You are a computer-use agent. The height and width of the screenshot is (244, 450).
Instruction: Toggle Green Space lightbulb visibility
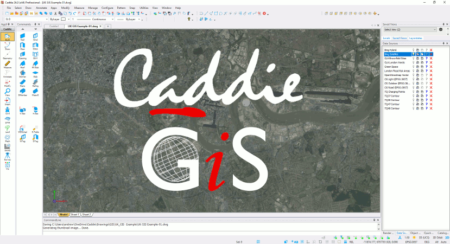coord(413,67)
